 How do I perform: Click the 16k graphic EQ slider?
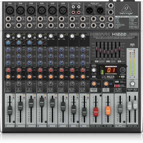119,48
